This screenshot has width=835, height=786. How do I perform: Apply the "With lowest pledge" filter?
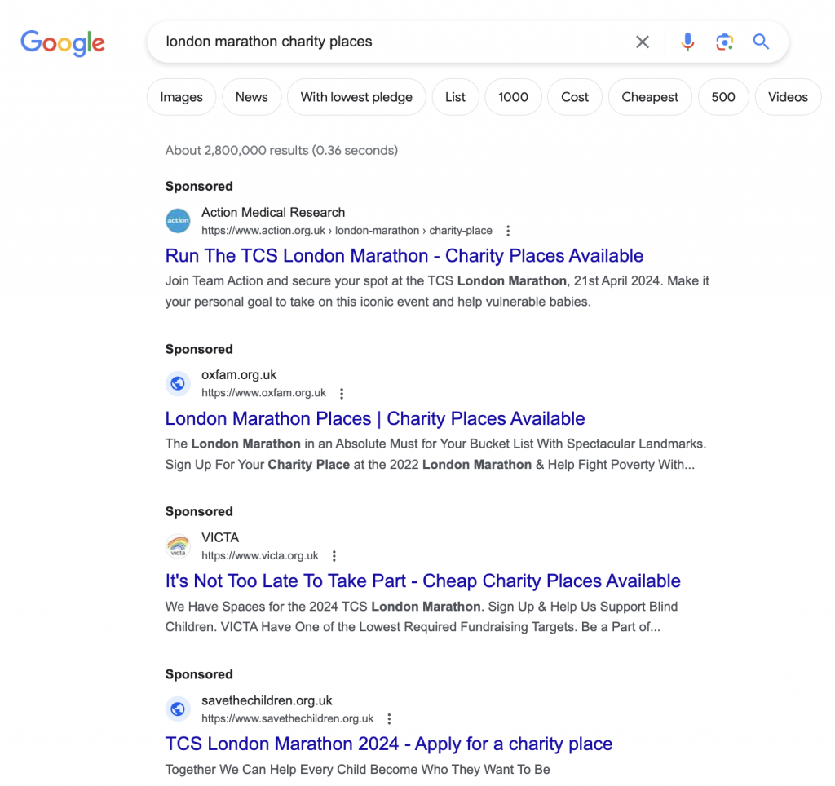click(356, 97)
